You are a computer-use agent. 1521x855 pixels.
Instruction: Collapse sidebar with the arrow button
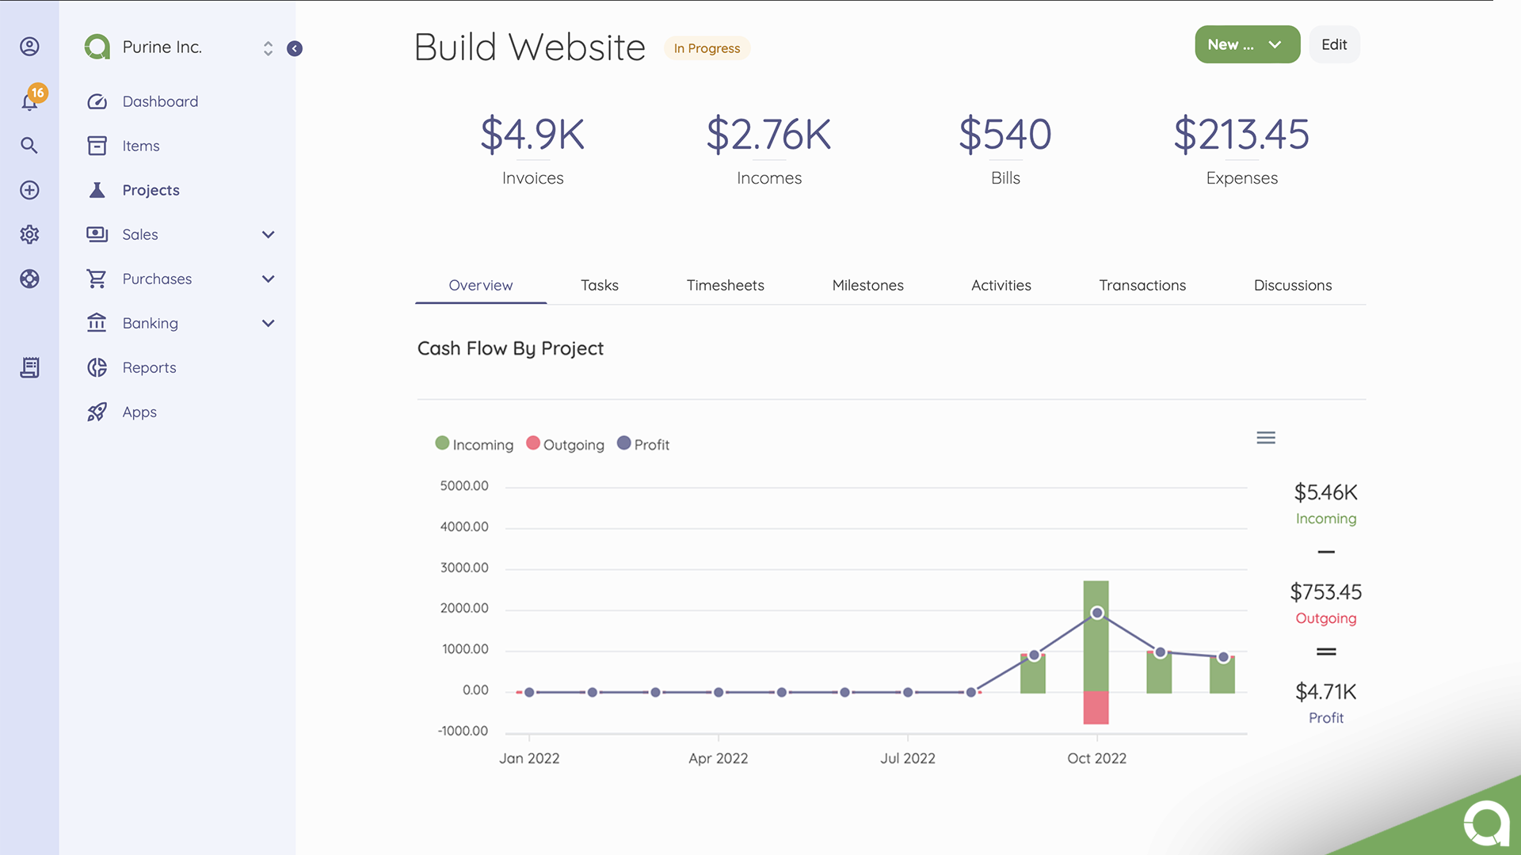click(x=295, y=49)
